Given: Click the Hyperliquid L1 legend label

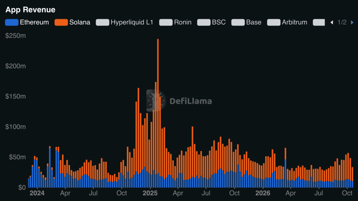Looking at the screenshot, I should pos(132,22).
